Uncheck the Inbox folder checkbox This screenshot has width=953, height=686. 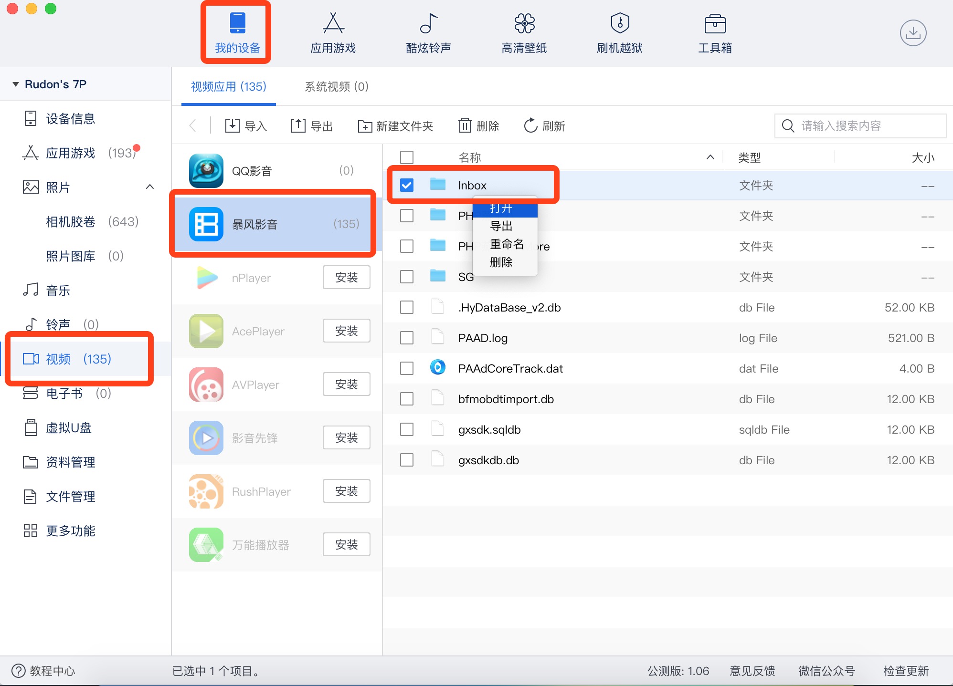click(407, 185)
